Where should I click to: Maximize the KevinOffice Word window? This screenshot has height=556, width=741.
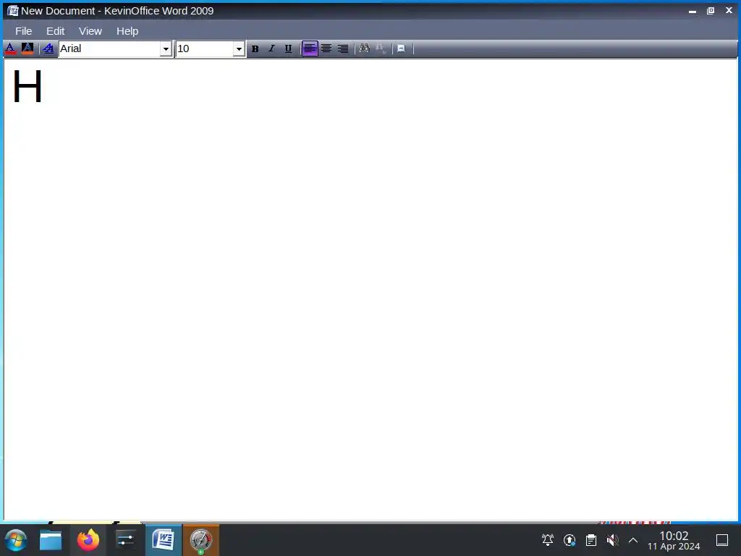click(x=711, y=10)
